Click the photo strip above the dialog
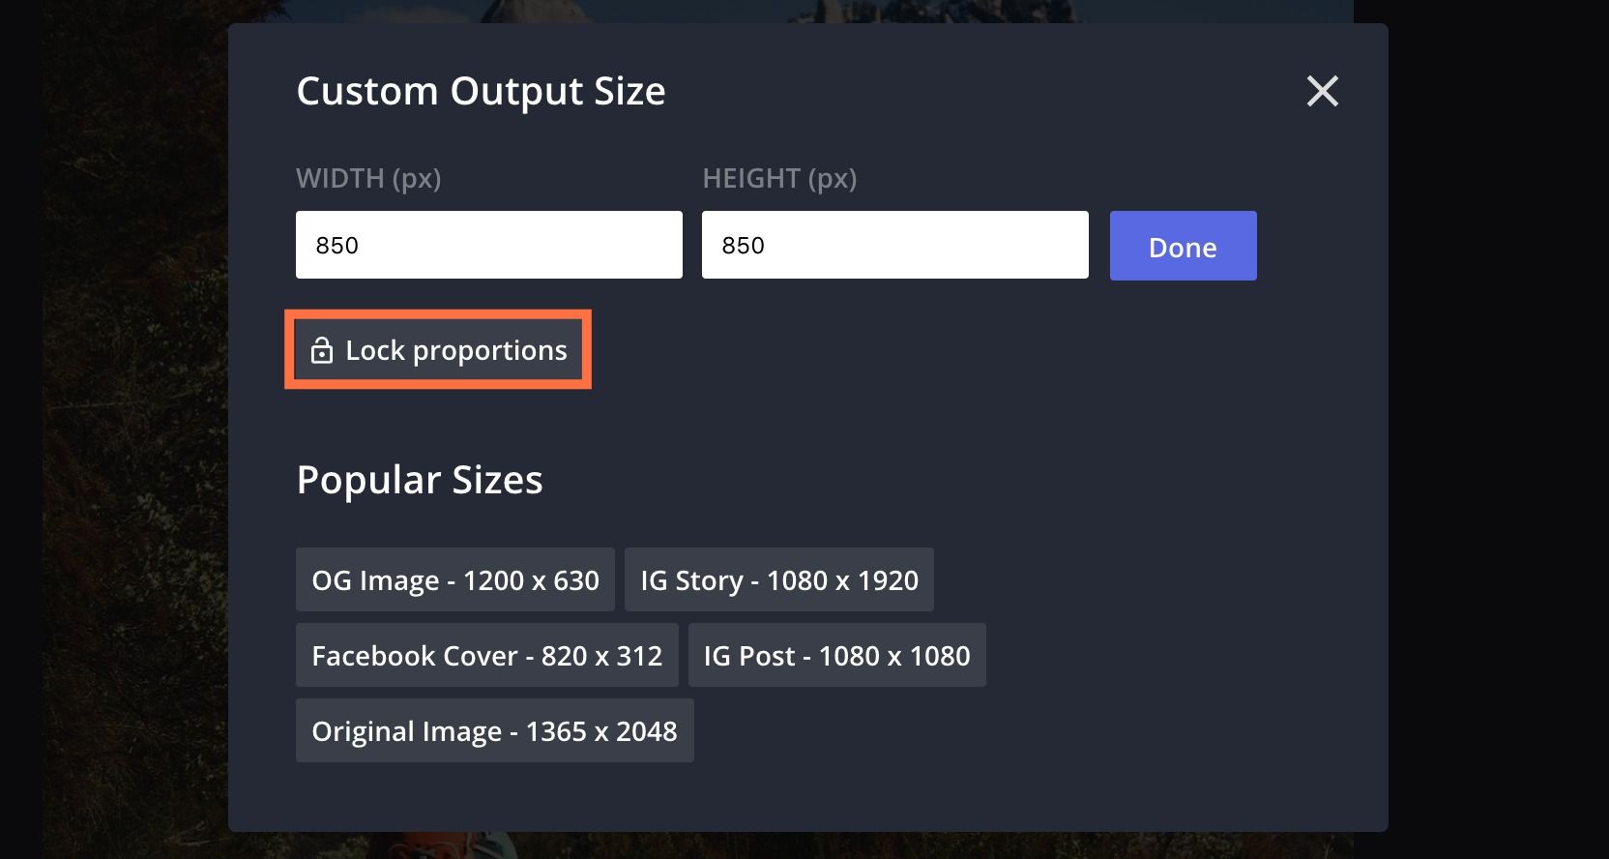 coord(774,10)
